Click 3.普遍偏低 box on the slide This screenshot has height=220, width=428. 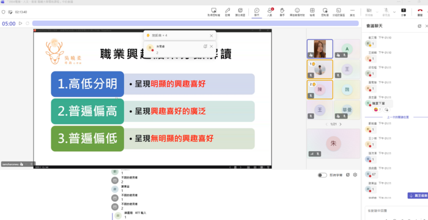(87, 138)
